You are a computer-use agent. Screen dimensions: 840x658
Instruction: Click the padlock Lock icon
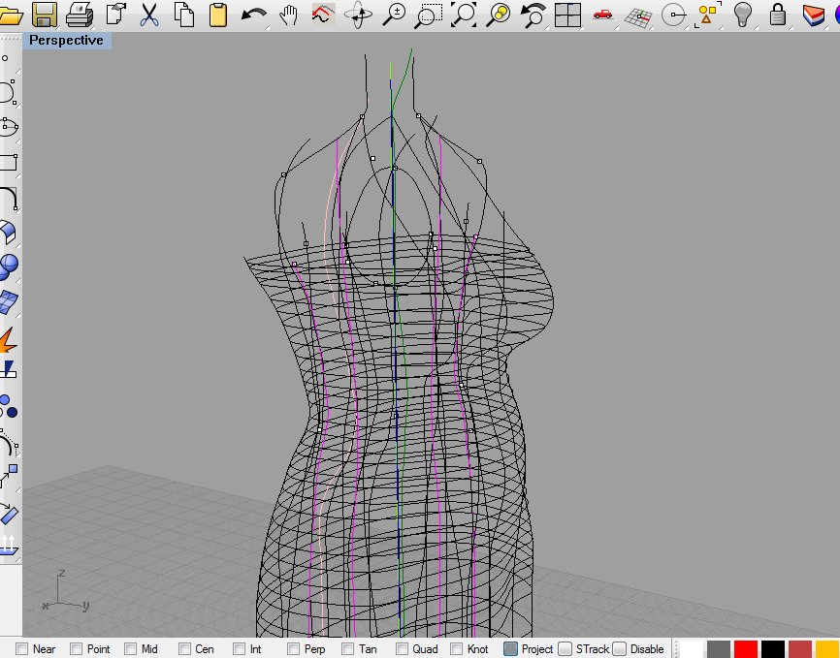pyautogui.click(x=777, y=14)
